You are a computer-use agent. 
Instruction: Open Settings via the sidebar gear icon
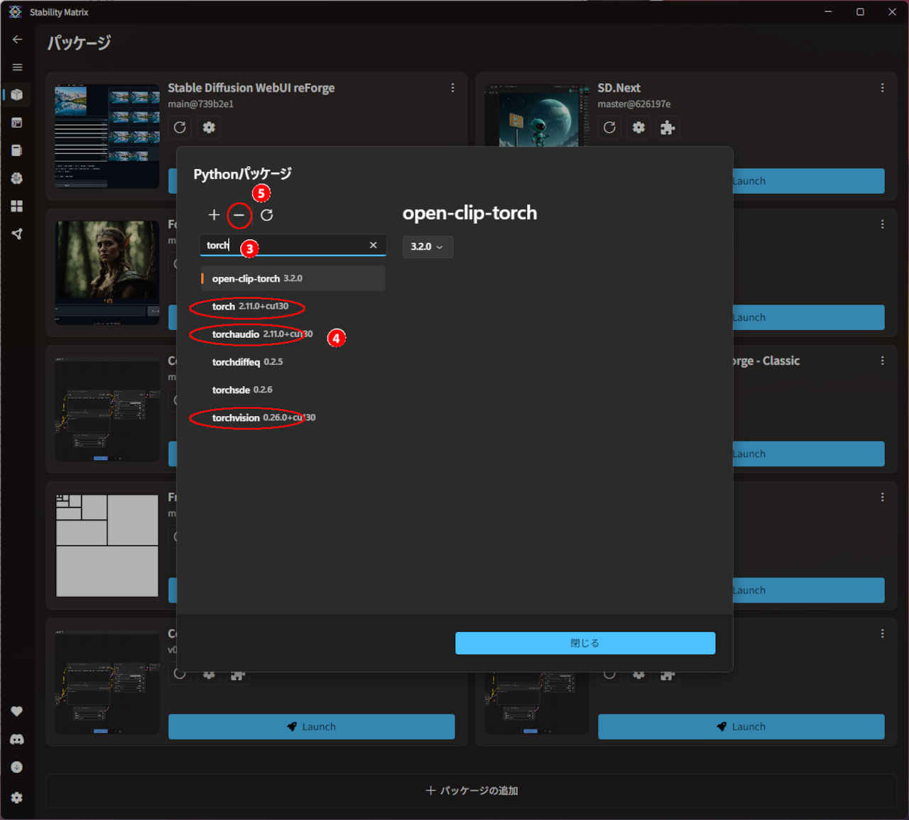(x=17, y=797)
